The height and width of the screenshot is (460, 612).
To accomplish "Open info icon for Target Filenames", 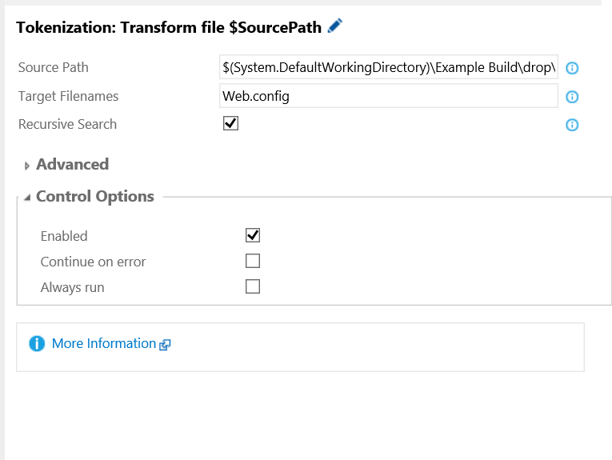I will (572, 97).
